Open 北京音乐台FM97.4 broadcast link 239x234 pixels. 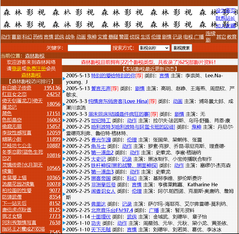112,210
